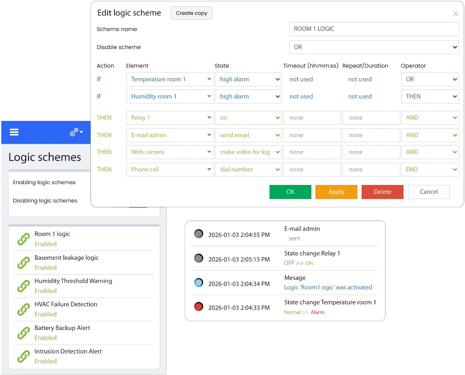Click link icon beside Intrusion Detection Alert
This screenshot has width=465, height=375.
(x=24, y=357)
